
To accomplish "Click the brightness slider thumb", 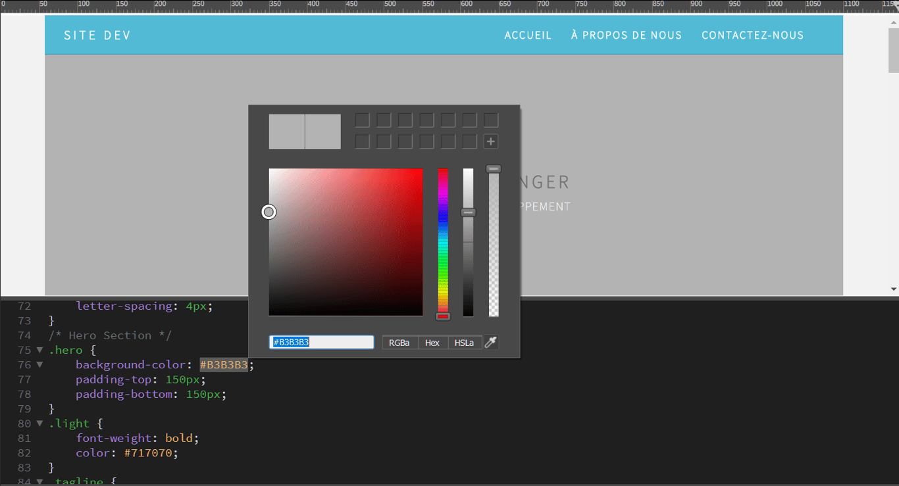I will 469,212.
